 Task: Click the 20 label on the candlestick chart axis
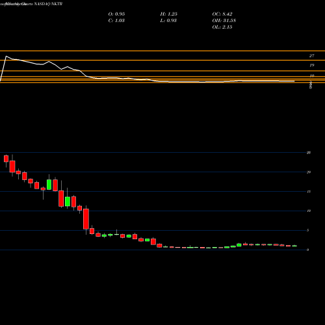309,172
